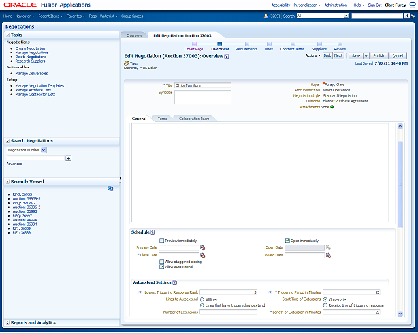
Task: Click the Publish button
Action: 379,56
